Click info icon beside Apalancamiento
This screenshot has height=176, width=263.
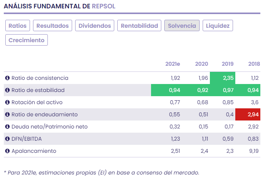(x=7, y=151)
